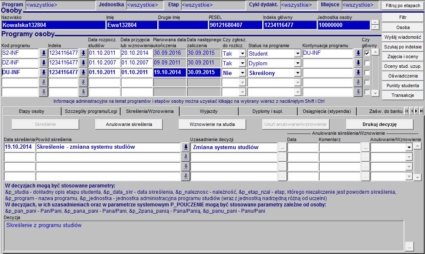Screen dimensions: 425x254
Task: Open ellipsis editor for Komentarz in first row
Action: (366, 147)
